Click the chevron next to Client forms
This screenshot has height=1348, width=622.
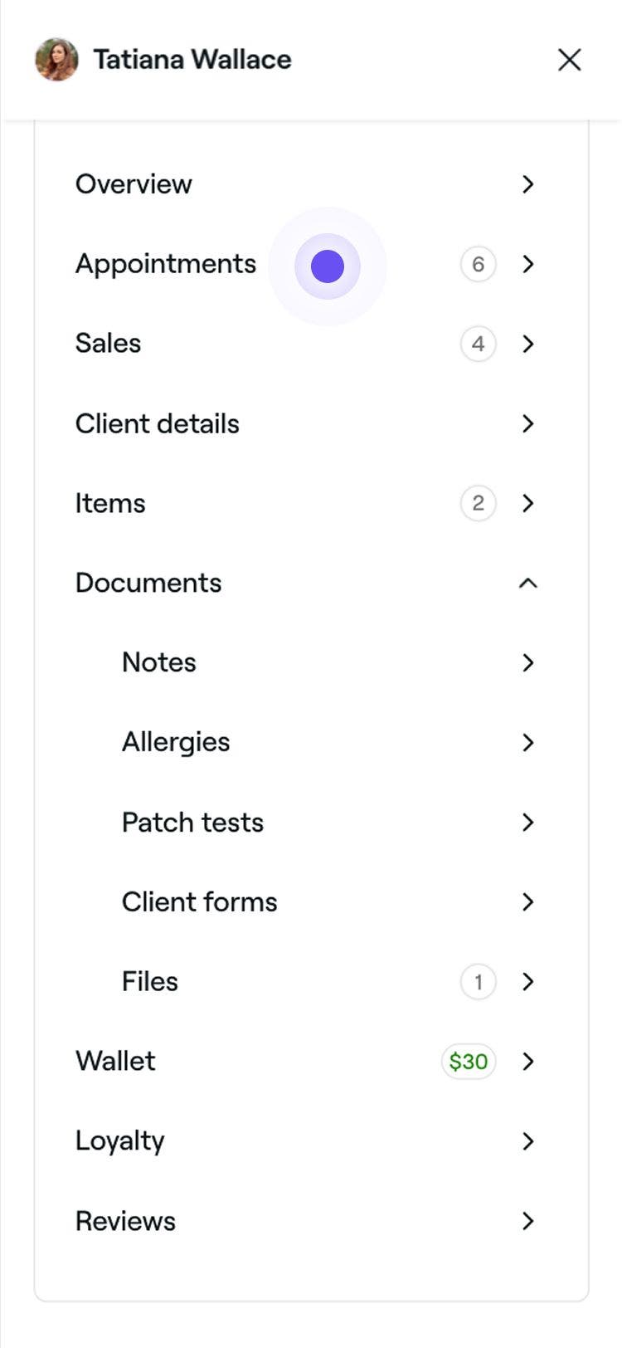(x=528, y=901)
